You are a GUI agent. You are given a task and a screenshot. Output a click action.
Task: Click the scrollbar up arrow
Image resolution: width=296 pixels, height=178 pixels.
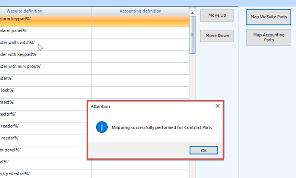(193, 13)
